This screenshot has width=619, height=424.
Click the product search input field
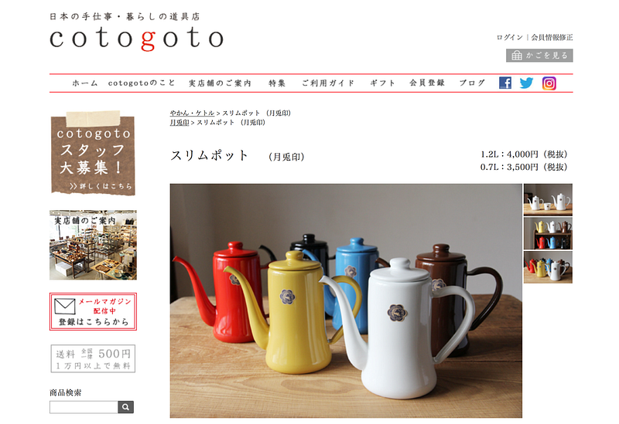pyautogui.click(x=84, y=407)
